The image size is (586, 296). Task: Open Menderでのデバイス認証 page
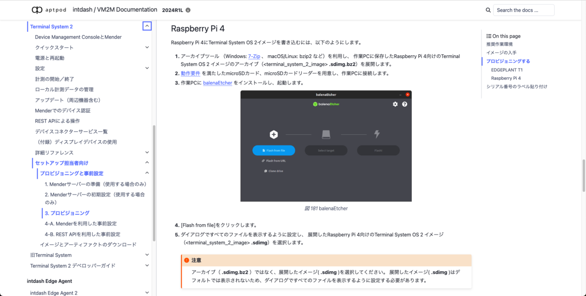pyautogui.click(x=63, y=110)
